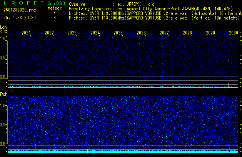
Task: Select the 2024 time axis tick
Action: (95, 33)
